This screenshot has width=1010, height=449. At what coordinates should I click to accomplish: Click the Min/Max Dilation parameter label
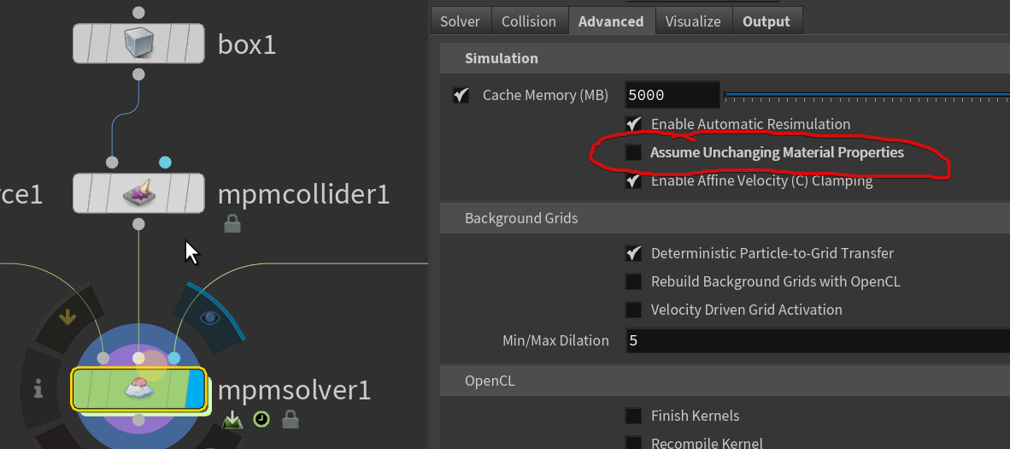point(555,340)
